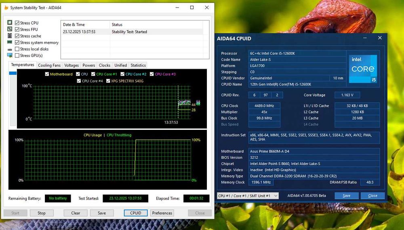The width and height of the screenshot is (404, 230).
Task: Click the CPU Usage graph legend label
Action: (x=93, y=135)
